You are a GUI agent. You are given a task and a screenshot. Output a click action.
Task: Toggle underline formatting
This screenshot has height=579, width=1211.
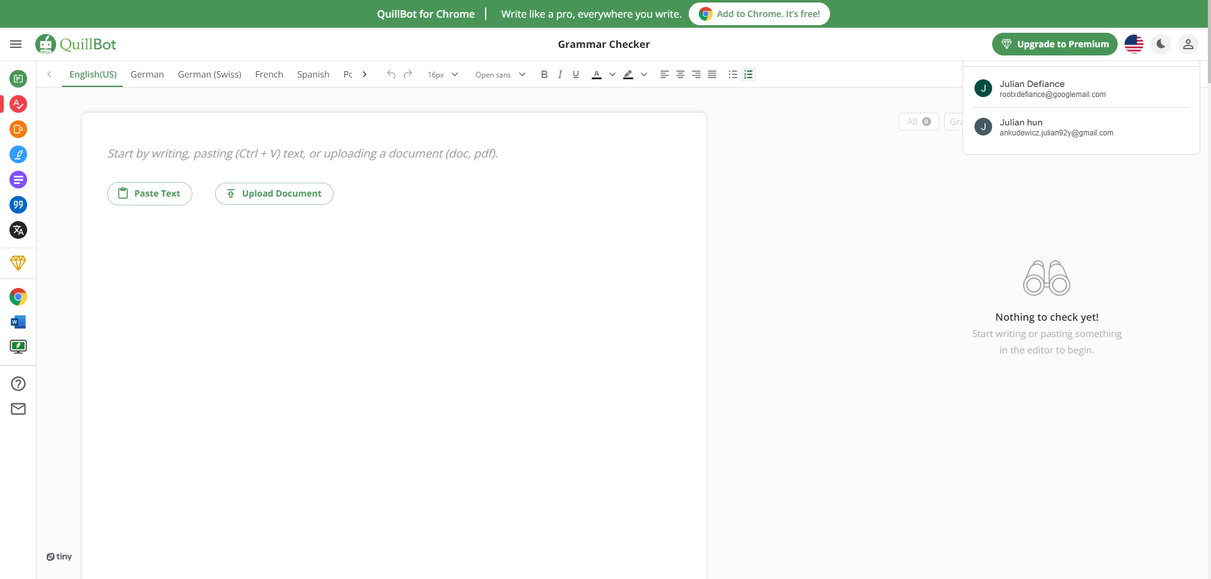(x=576, y=74)
